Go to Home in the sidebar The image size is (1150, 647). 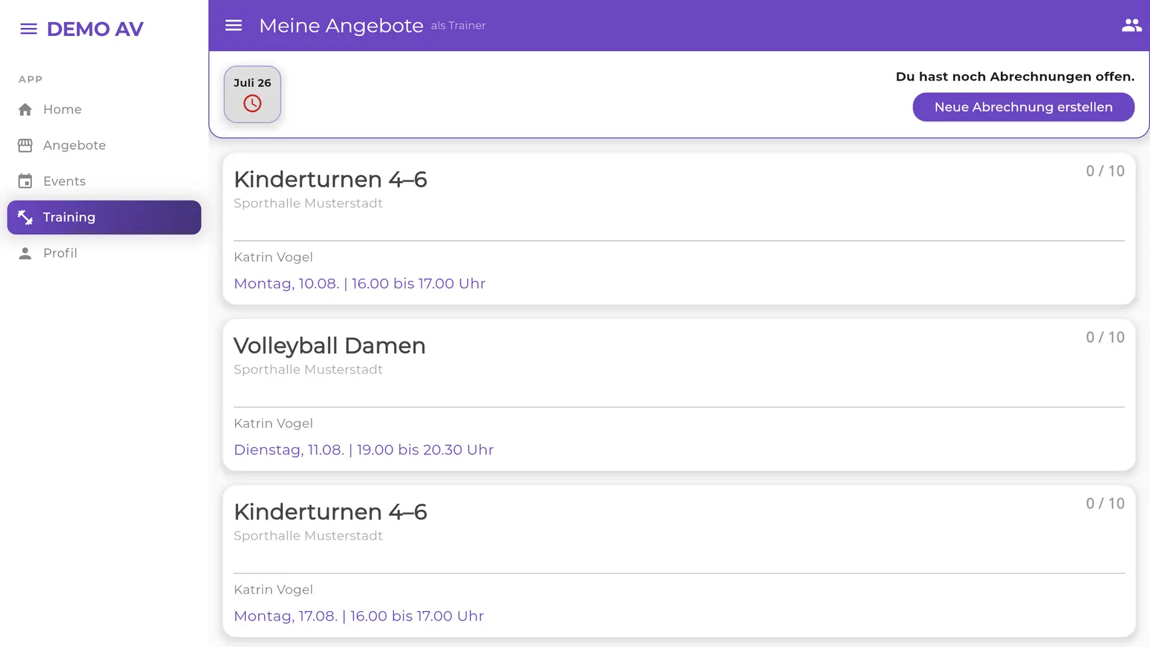coord(104,109)
